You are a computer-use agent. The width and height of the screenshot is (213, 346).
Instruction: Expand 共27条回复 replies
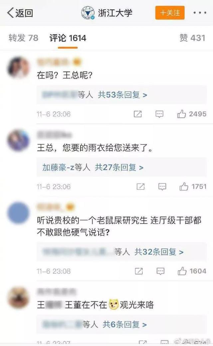coord(119,168)
